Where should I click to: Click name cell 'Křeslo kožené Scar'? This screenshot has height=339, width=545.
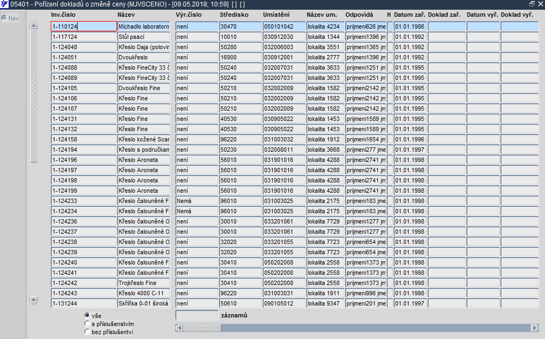pos(143,139)
